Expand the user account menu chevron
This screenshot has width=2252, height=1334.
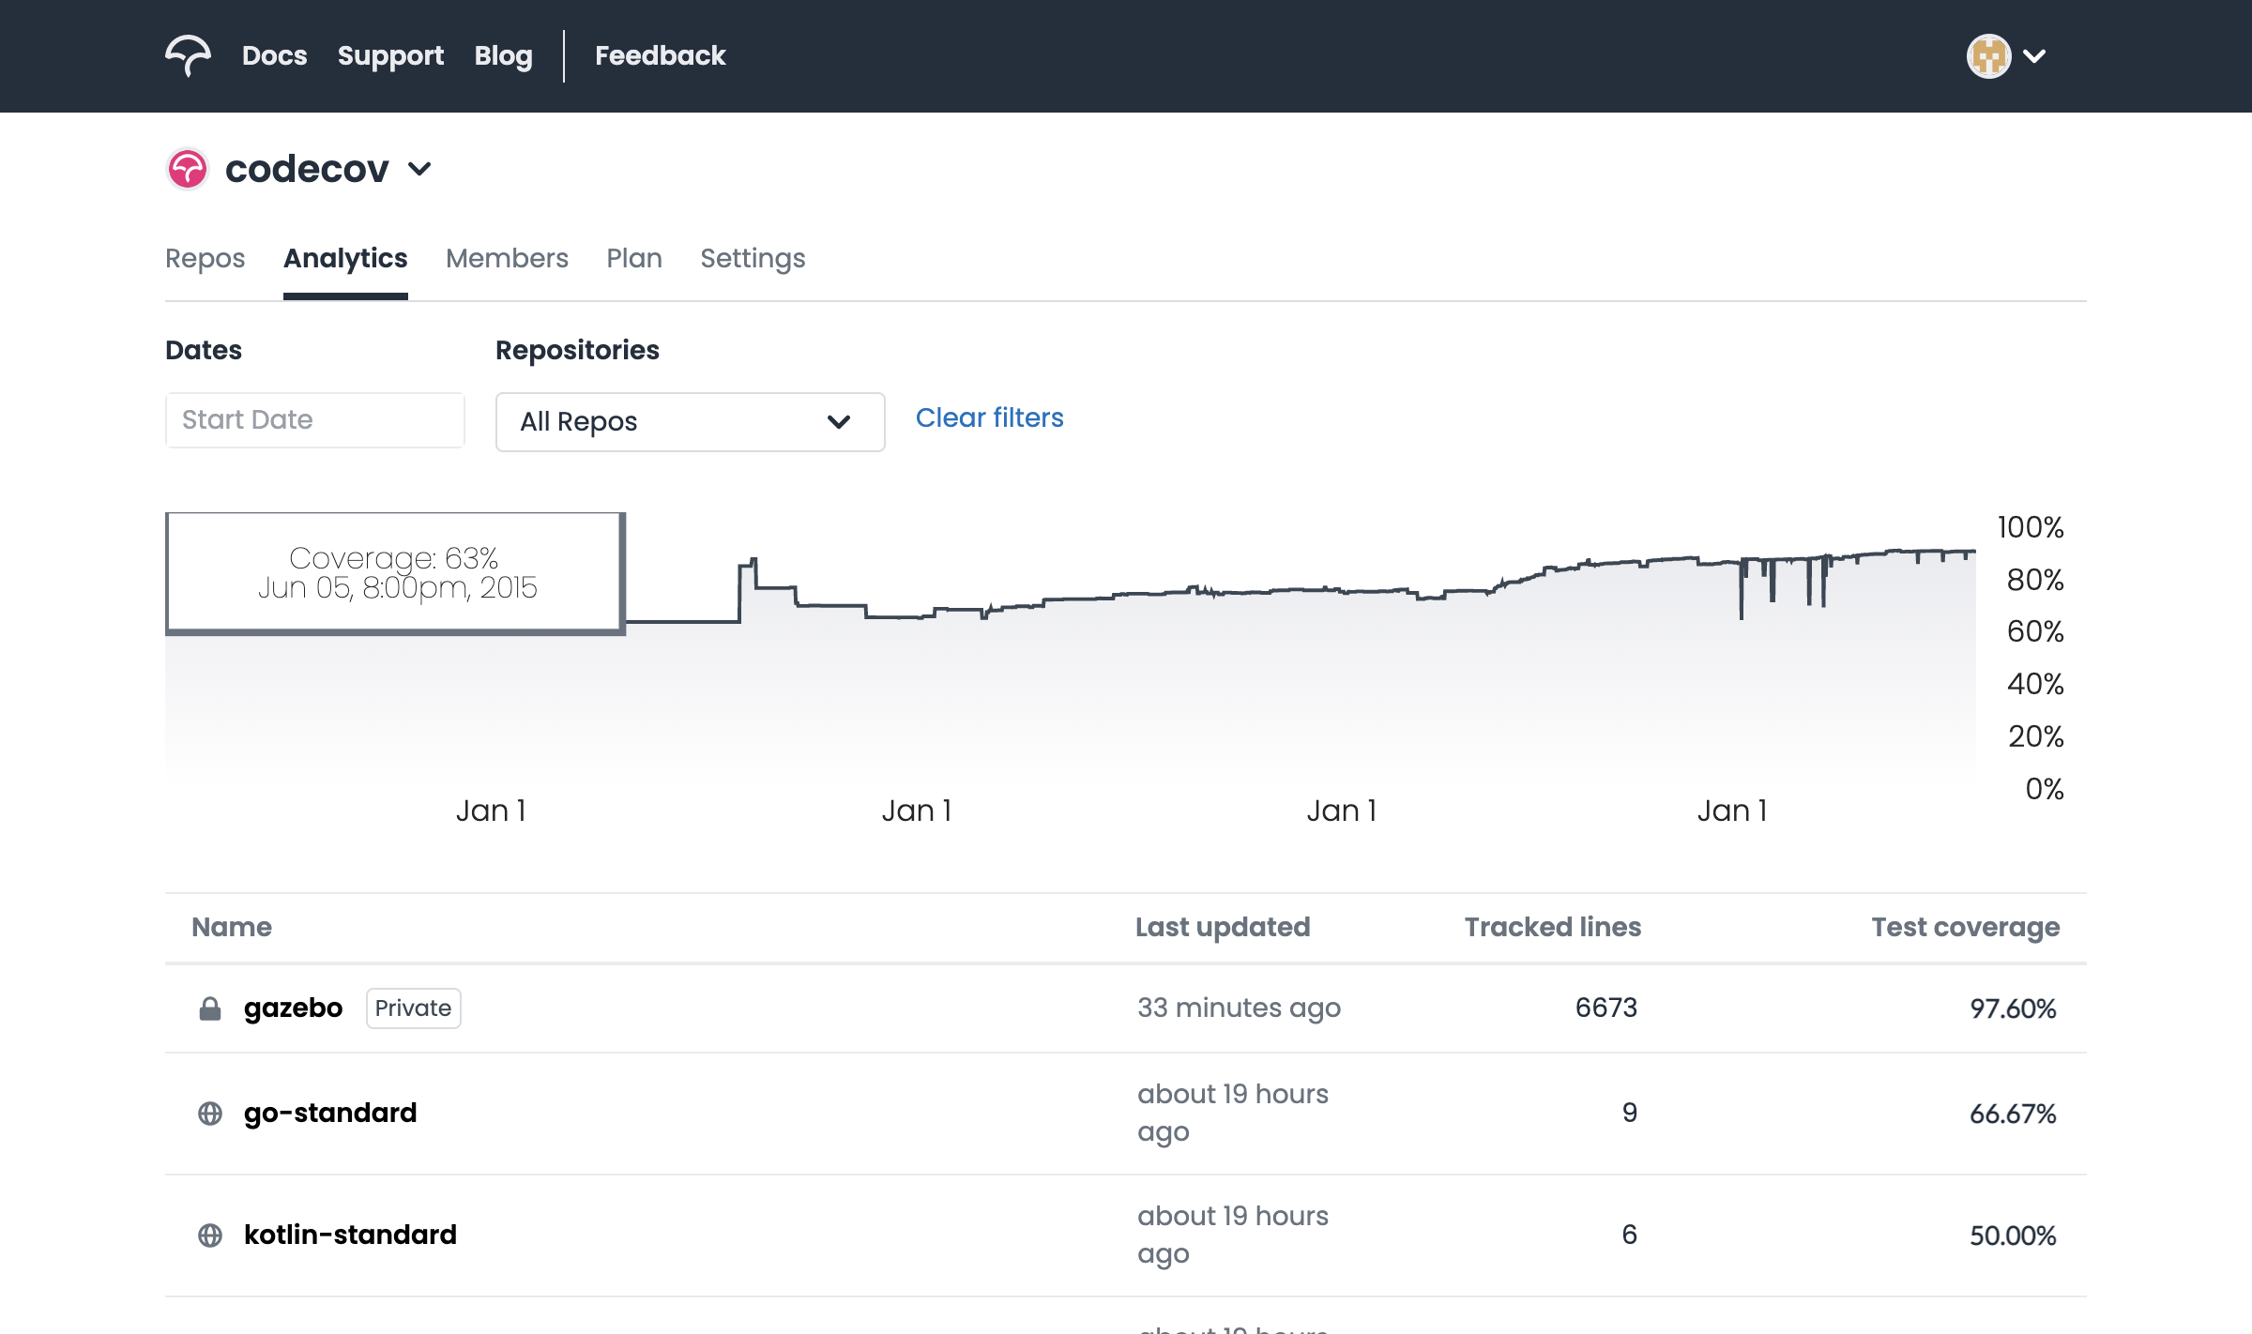click(2034, 55)
